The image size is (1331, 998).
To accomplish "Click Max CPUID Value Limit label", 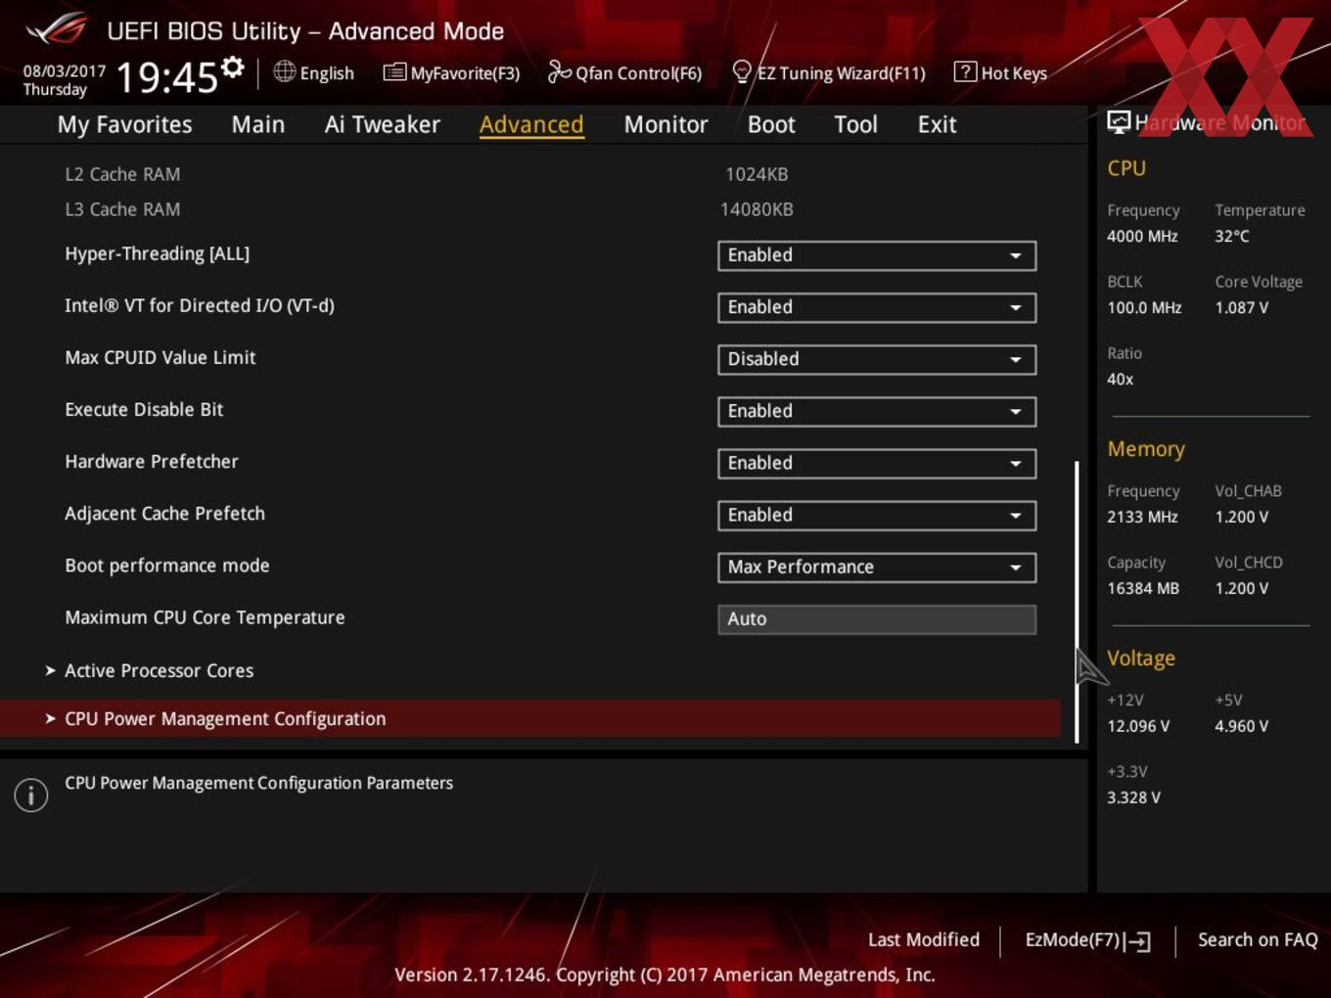I will click(x=160, y=357).
